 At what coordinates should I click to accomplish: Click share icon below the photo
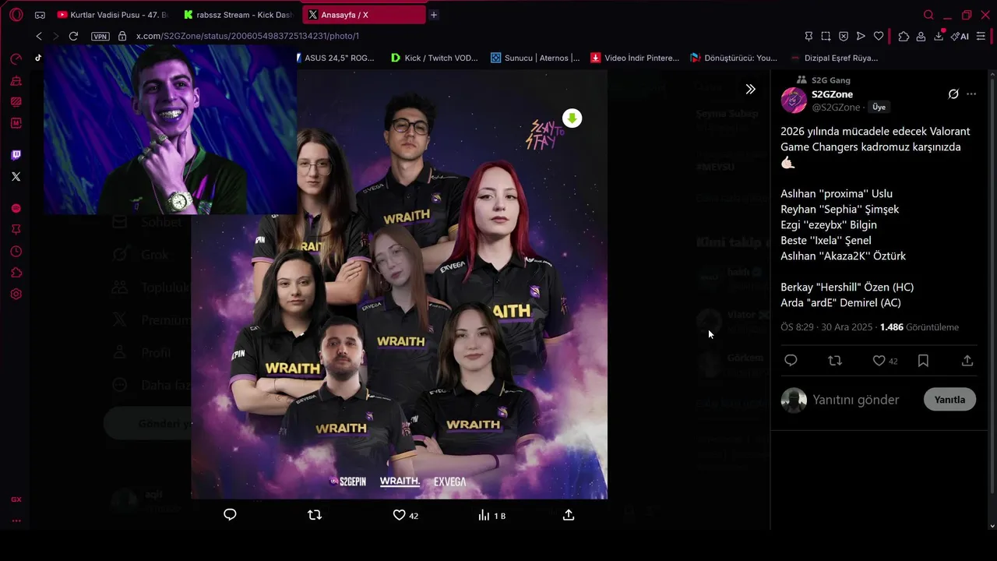coord(569,515)
